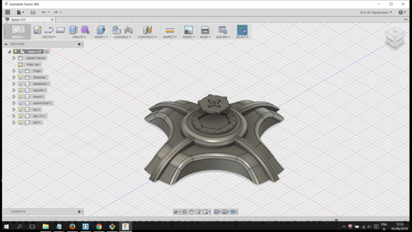
Task: Select the Joint tool
Action: click(128, 30)
